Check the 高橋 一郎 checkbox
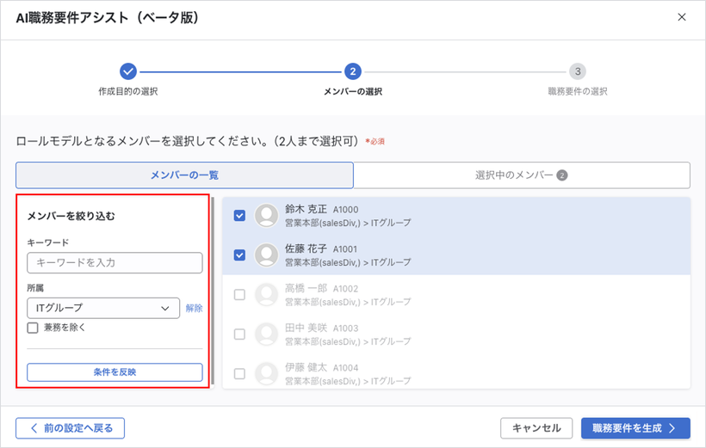 (239, 295)
